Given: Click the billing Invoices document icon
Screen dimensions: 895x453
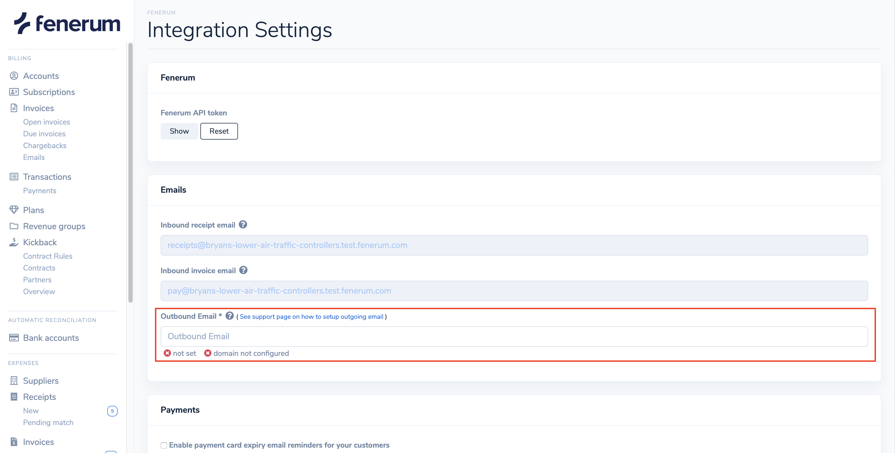Looking at the screenshot, I should [14, 108].
